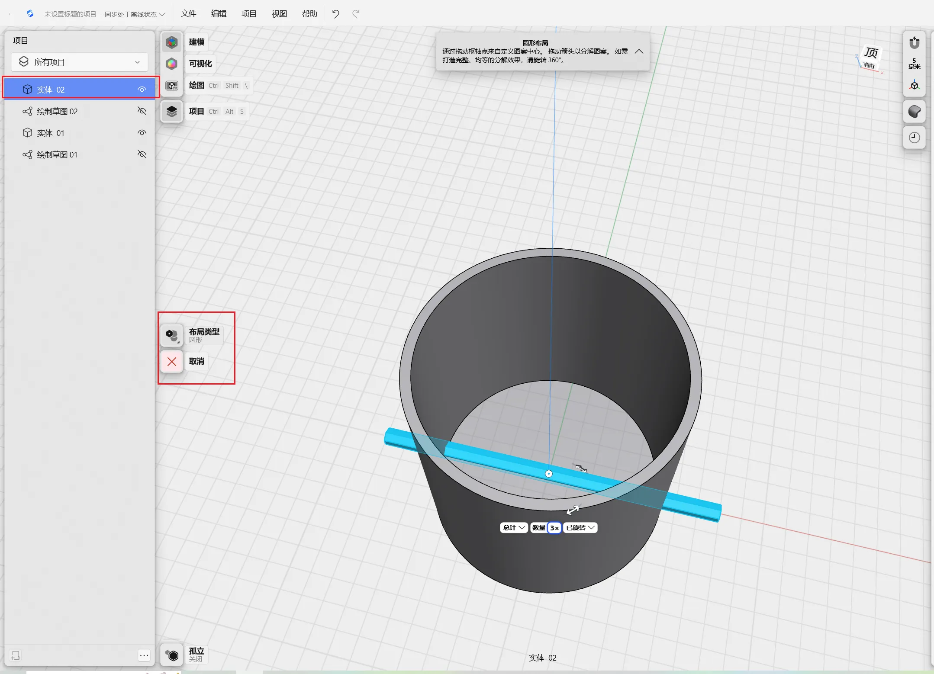Open the history clock icon

(914, 138)
